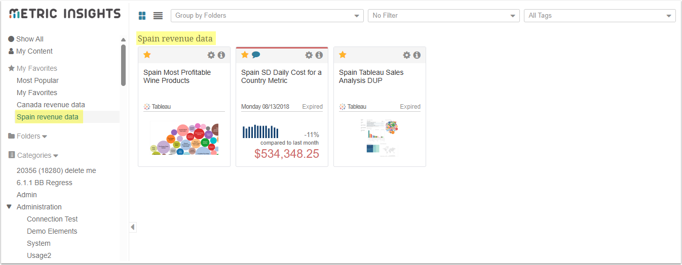Switch to list view
682x265 pixels.
point(158,16)
